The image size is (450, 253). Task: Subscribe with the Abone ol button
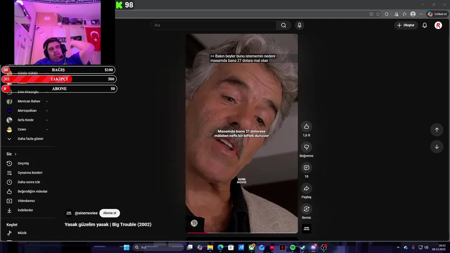pyautogui.click(x=110, y=213)
